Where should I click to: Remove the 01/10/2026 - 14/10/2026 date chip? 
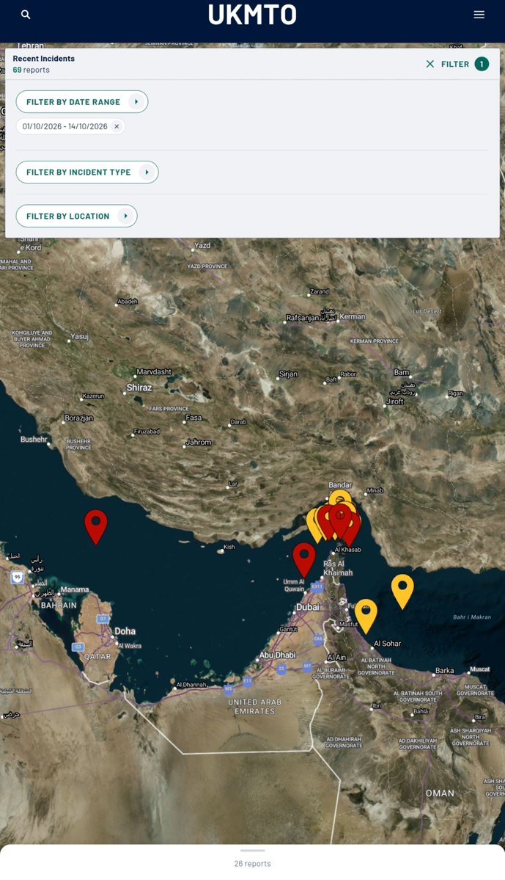pos(117,126)
